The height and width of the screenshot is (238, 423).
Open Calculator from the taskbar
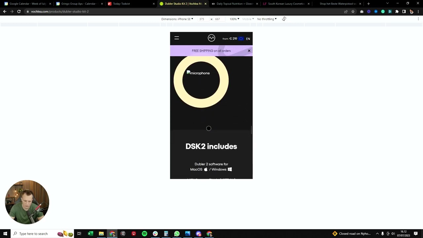click(166, 234)
